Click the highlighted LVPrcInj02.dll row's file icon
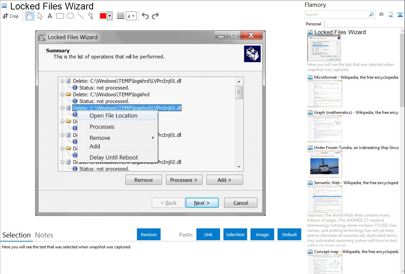This screenshot has width=405, height=274. tap(68, 108)
